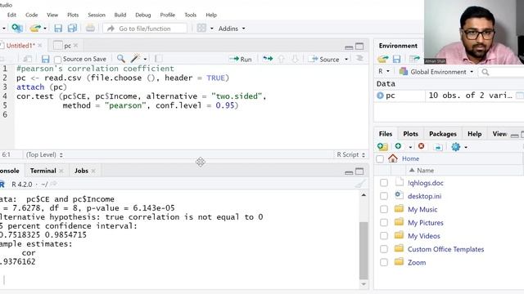The image size is (524, 294).
Task: Rename file icon in Files pane
Action: pyautogui.click(x=438, y=147)
